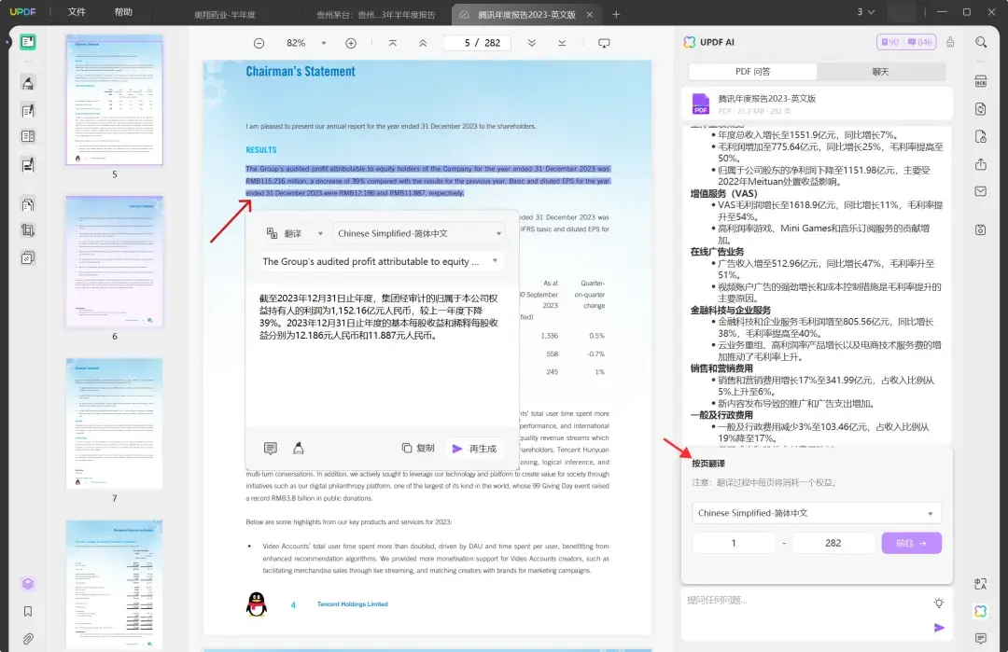Viewport: 1008px width, 652px height.
Task: Zoom out with the minus icon
Action: [259, 43]
